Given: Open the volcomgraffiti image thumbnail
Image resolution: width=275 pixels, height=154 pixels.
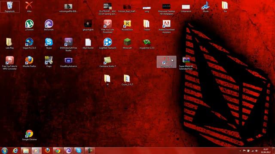Looking at the screenshot, I should click(x=68, y=8).
